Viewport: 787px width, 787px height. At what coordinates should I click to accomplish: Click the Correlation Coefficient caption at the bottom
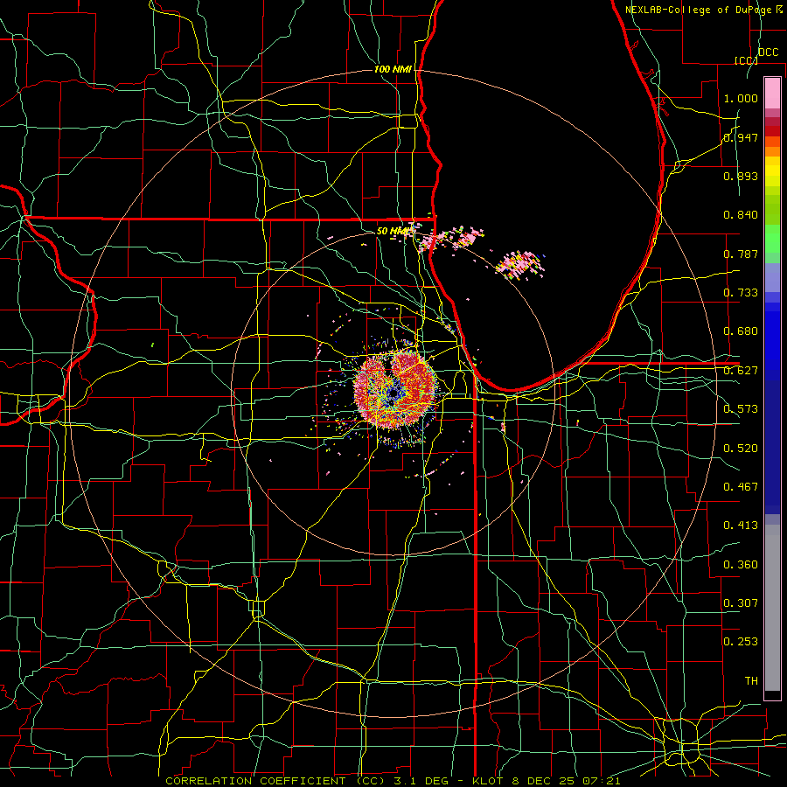coord(393,781)
